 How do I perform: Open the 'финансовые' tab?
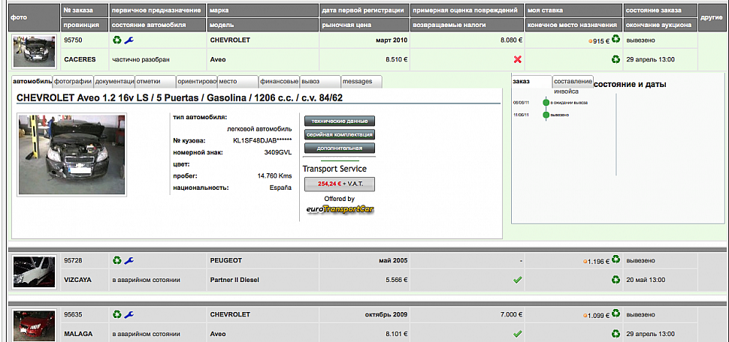point(279,81)
